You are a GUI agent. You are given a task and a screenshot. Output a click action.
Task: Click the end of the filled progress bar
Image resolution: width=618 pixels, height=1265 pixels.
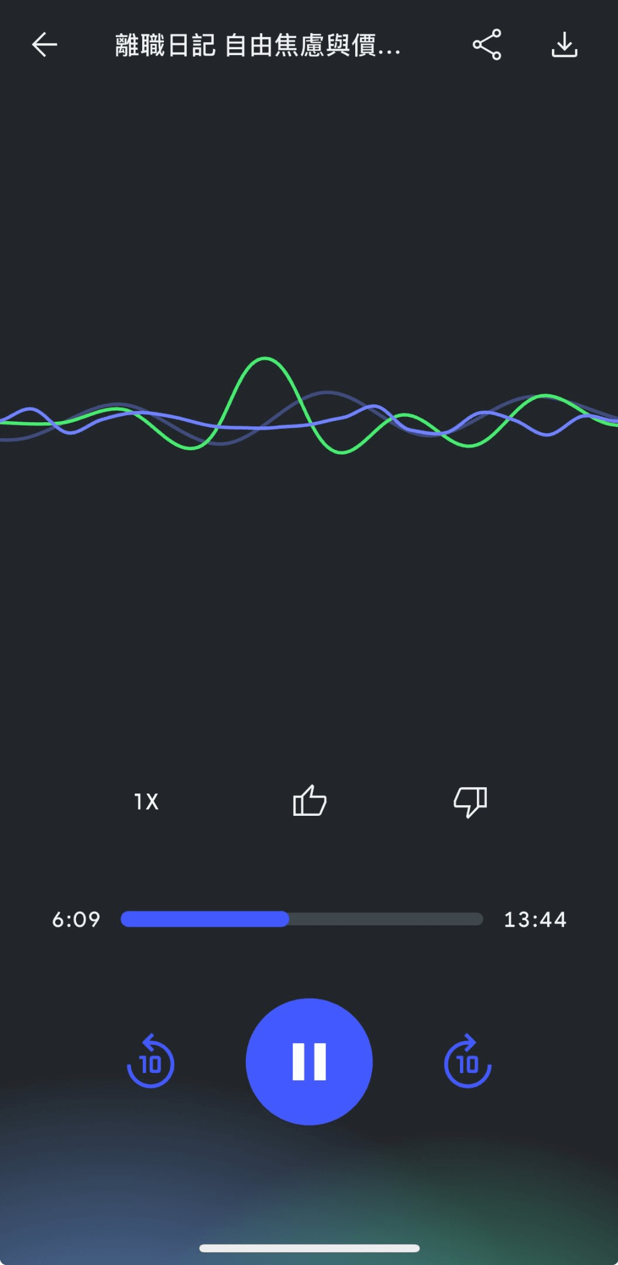[286, 919]
